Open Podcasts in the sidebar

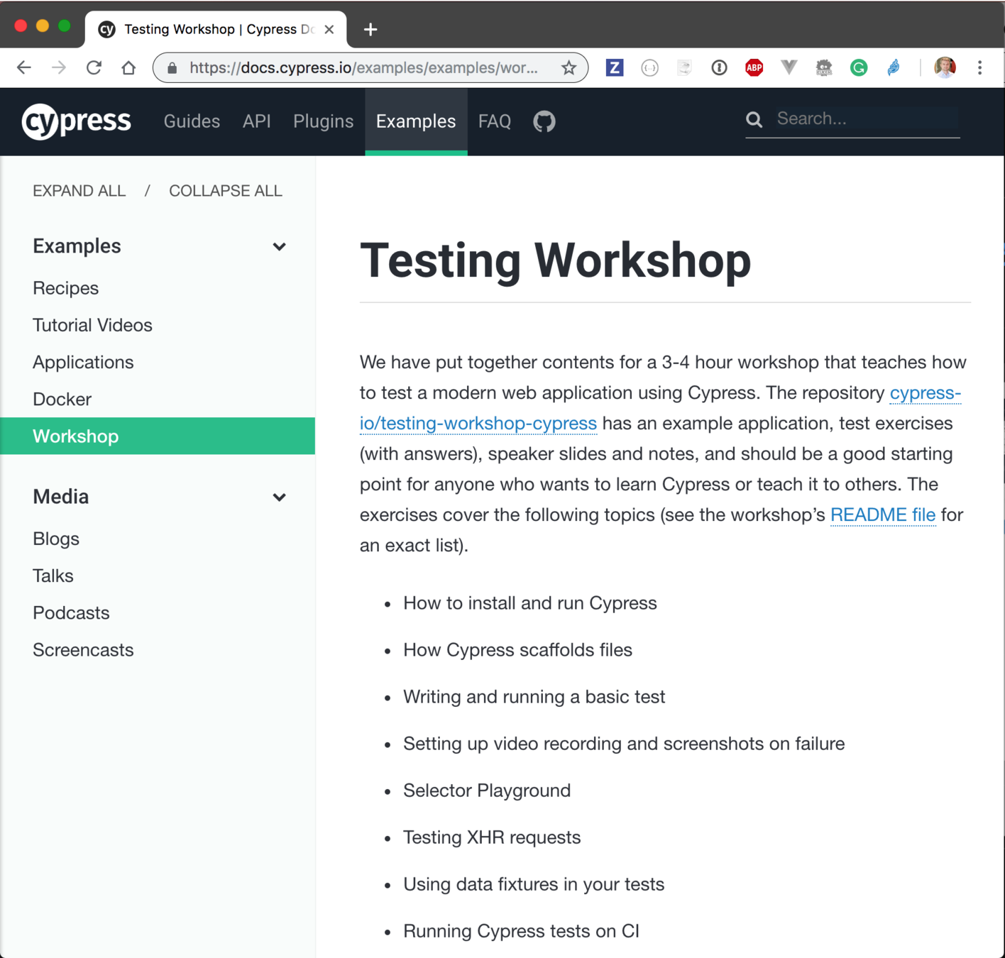coord(71,612)
